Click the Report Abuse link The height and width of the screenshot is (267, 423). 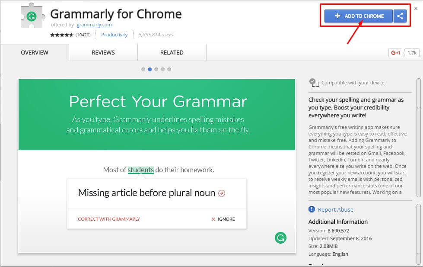click(335, 209)
